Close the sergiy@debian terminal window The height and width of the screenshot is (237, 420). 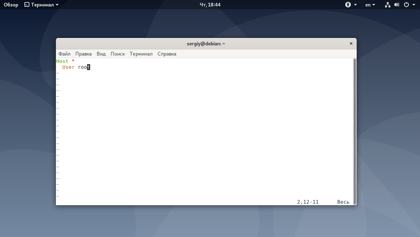click(x=351, y=44)
